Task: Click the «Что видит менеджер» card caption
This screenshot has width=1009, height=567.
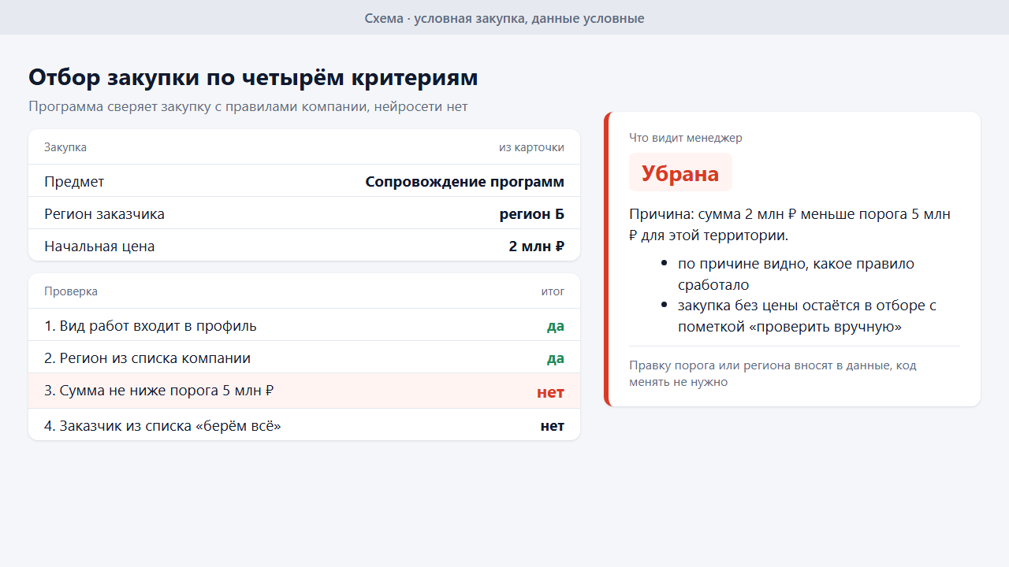Action: 686,138
